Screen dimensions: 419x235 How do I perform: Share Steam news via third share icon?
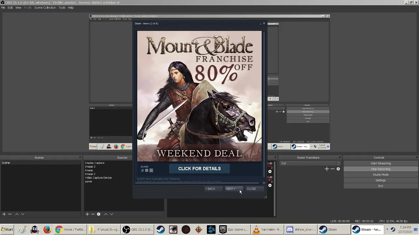coord(151,170)
